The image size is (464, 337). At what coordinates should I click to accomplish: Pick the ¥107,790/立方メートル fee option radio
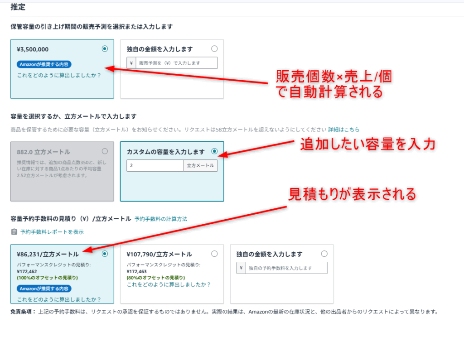tap(214, 254)
